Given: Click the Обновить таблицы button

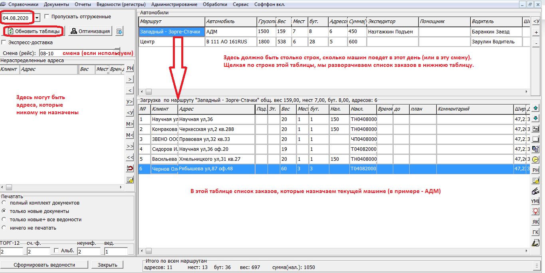Looking at the screenshot, I should tap(34, 31).
